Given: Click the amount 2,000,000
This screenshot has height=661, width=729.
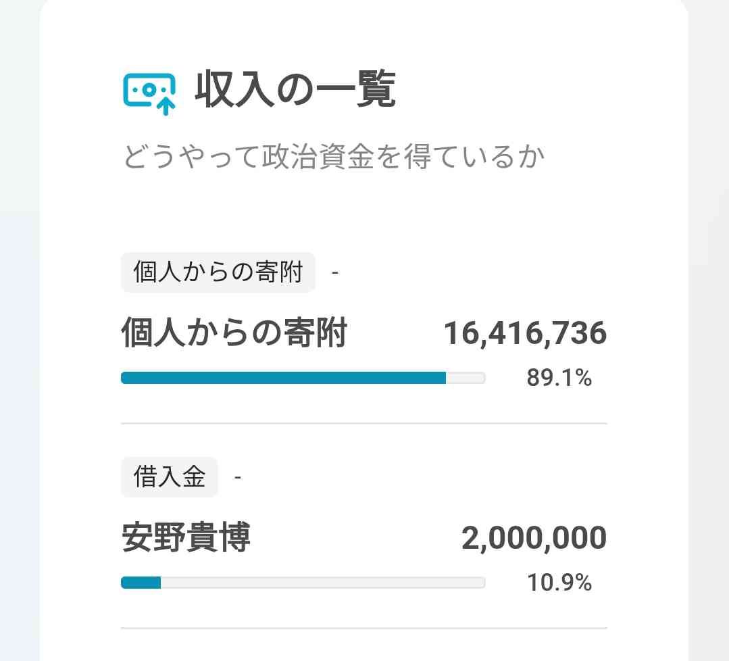Looking at the screenshot, I should [x=534, y=538].
